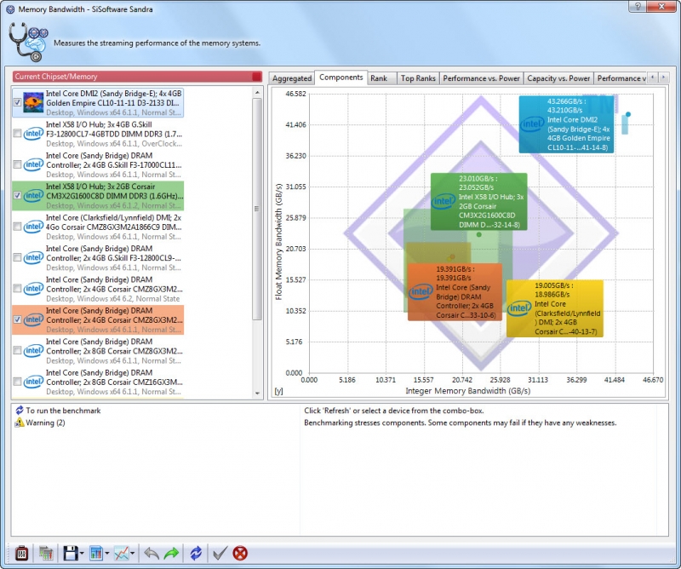Check the checkbox of the Windows x64 6.2 row
Screen dimensions: 681x569
point(17,289)
